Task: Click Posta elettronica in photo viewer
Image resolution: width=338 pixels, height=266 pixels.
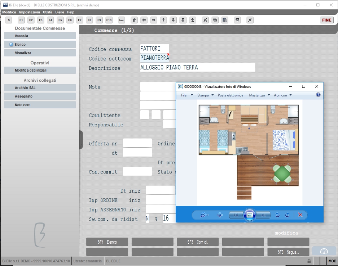Action: [x=230, y=95]
